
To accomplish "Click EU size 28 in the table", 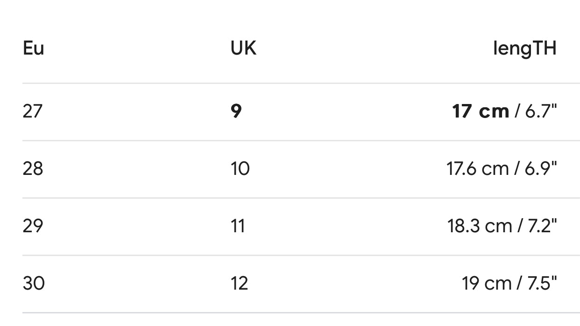I will (33, 168).
